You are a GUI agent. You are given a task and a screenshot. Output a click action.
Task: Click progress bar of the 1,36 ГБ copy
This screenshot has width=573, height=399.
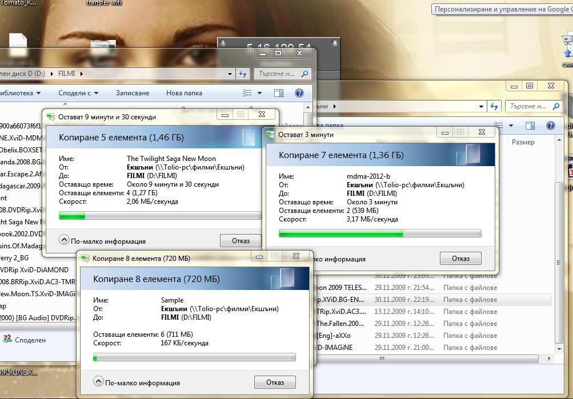tap(380, 233)
